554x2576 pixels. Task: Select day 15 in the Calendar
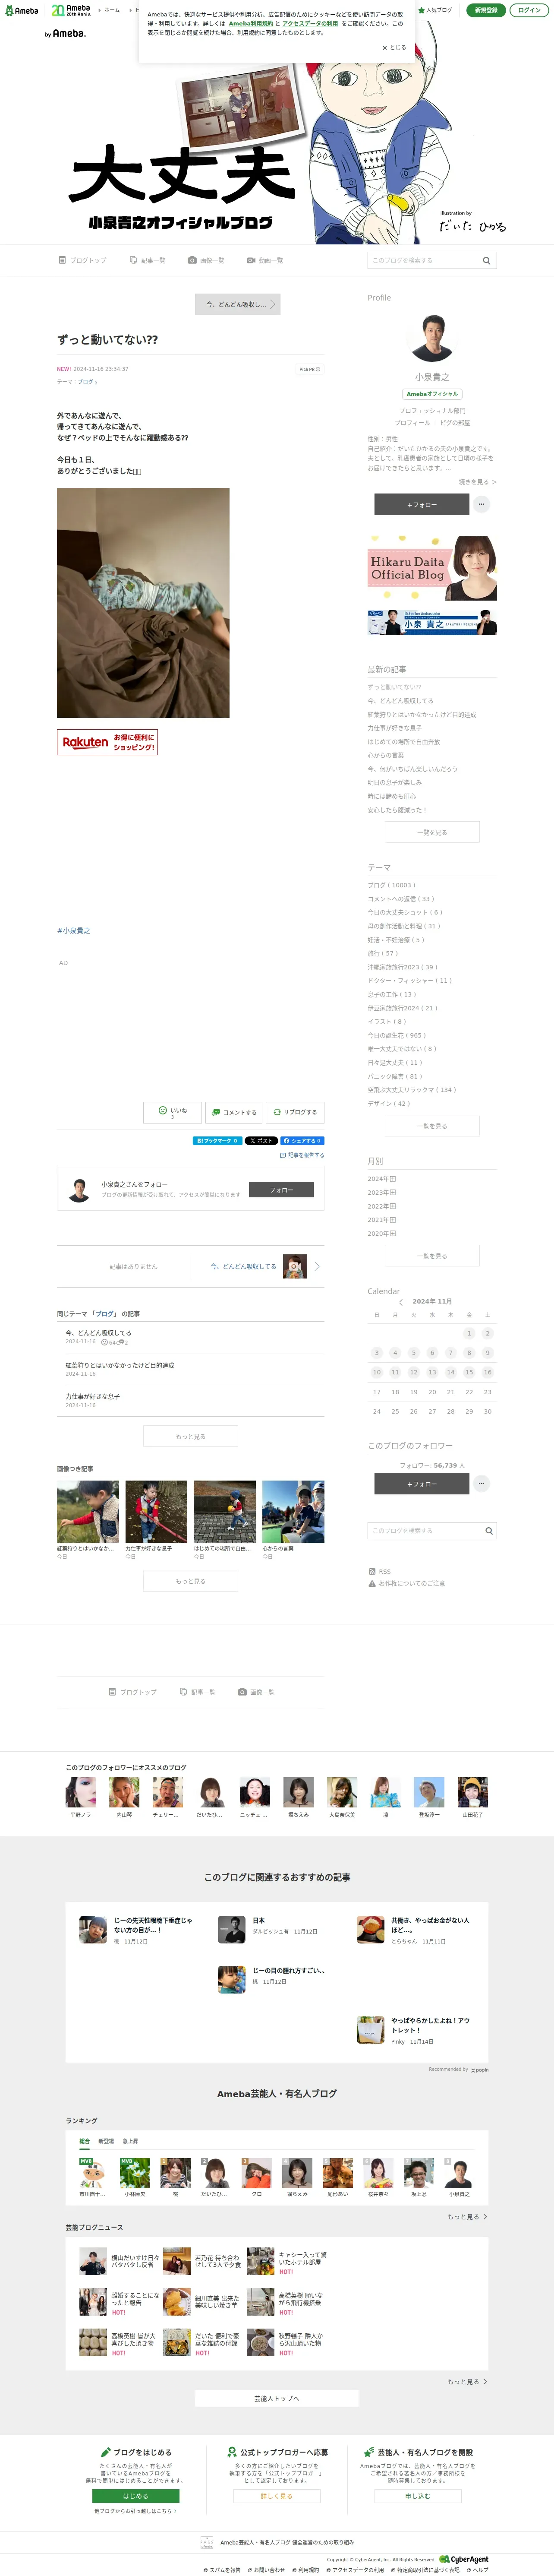click(469, 1372)
